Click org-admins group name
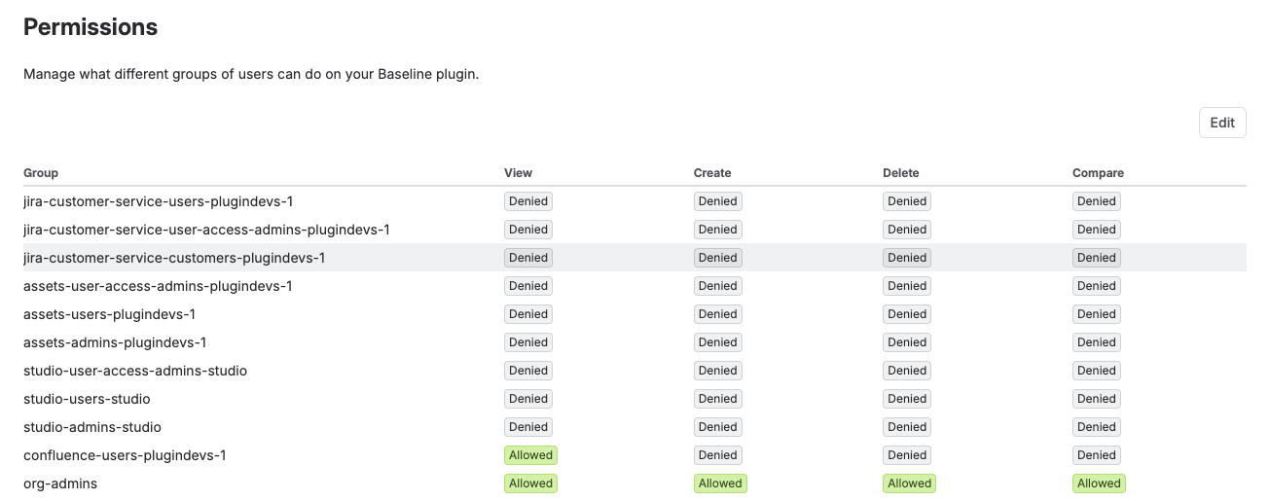1270x501 pixels. pos(60,483)
